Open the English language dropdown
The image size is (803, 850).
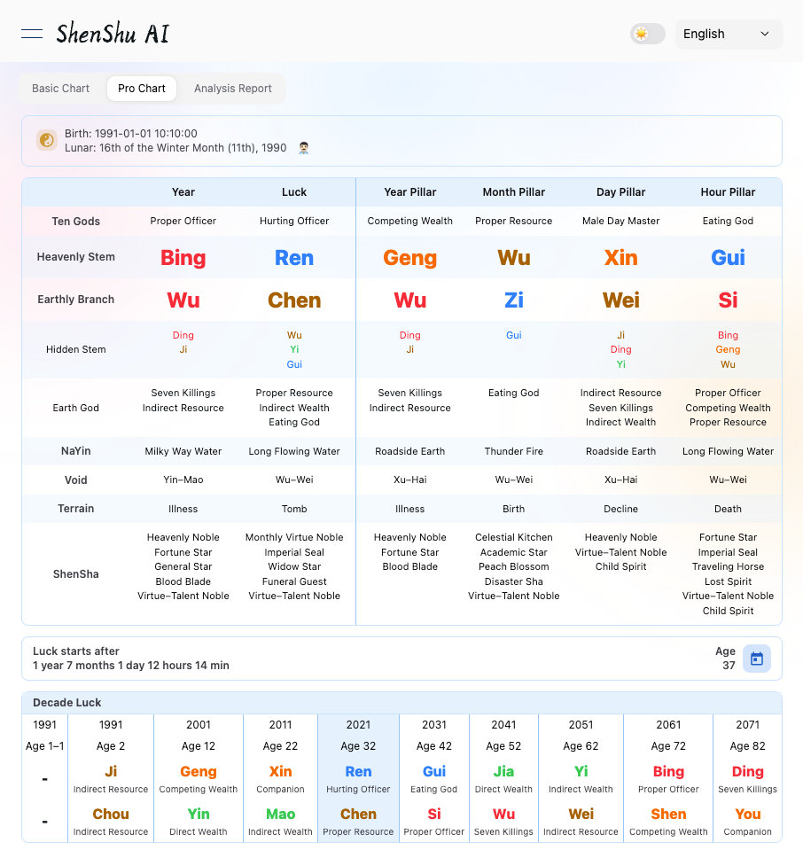pos(728,34)
